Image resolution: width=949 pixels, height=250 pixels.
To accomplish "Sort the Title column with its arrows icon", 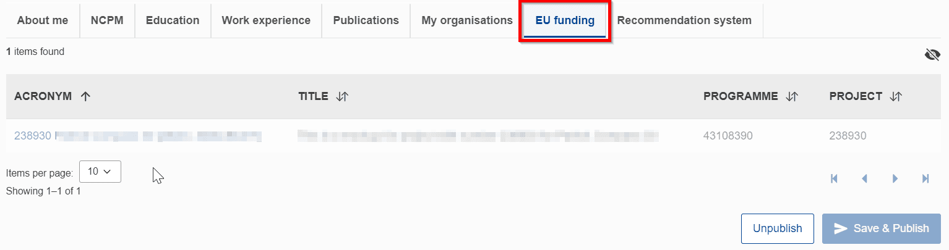I will [x=342, y=96].
